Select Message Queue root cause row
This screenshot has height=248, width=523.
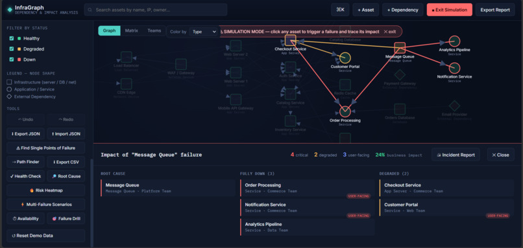tap(168, 188)
